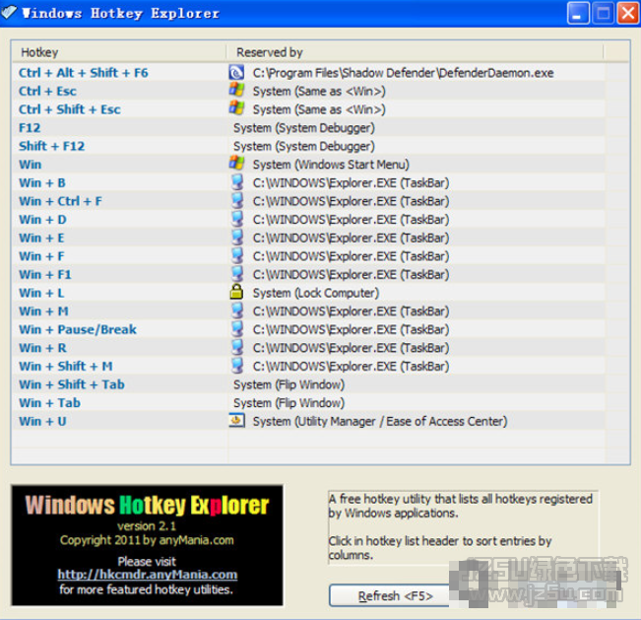Click System (Windows Start Menu) text
This screenshot has width=641, height=620.
pos(331,165)
